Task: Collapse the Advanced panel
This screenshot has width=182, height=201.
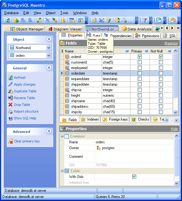Action: pyautogui.click(x=49, y=131)
